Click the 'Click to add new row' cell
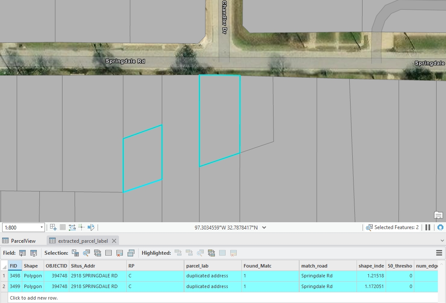 [x=34, y=298]
